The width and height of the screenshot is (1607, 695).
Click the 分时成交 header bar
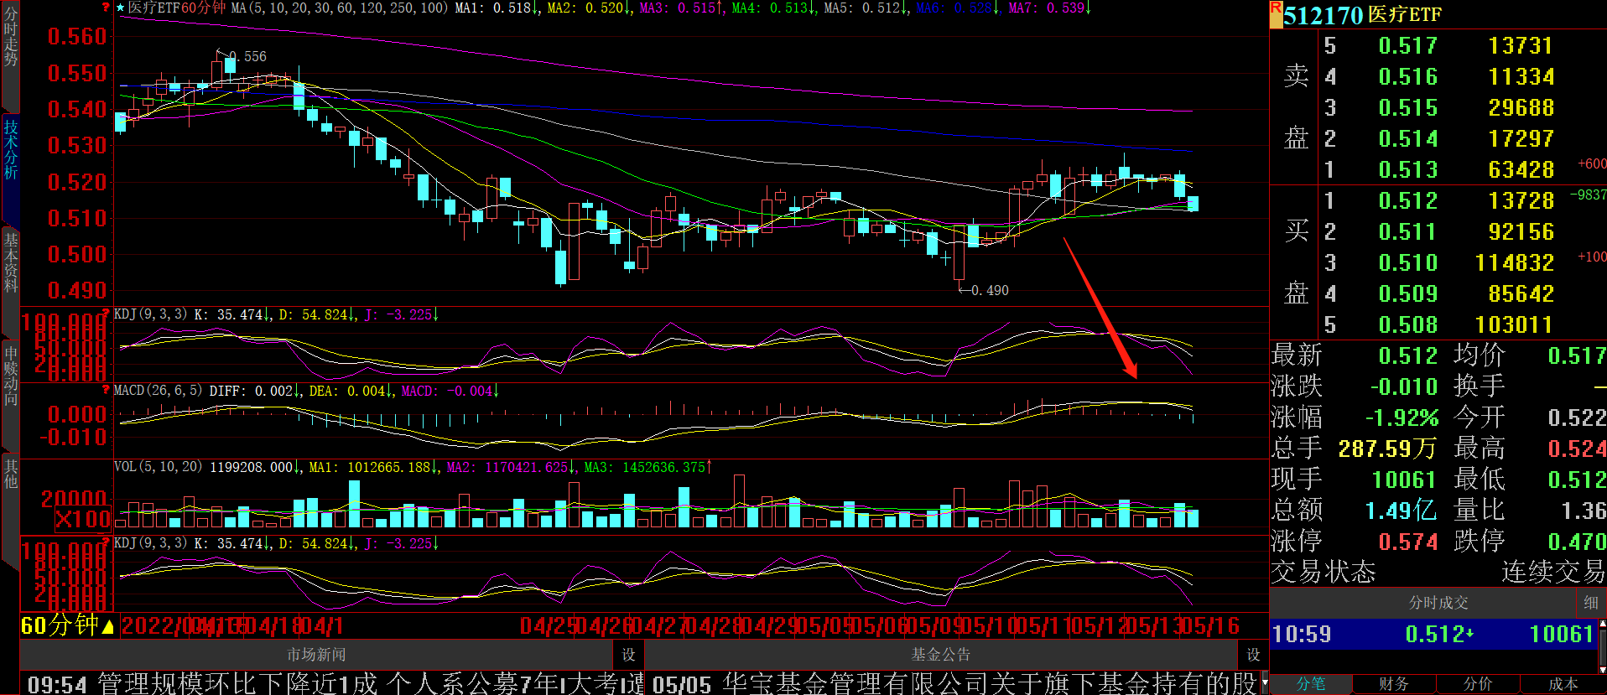click(1438, 603)
